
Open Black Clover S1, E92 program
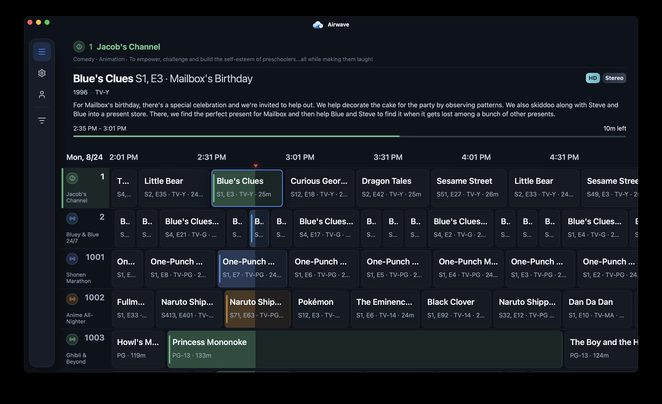tap(457, 309)
